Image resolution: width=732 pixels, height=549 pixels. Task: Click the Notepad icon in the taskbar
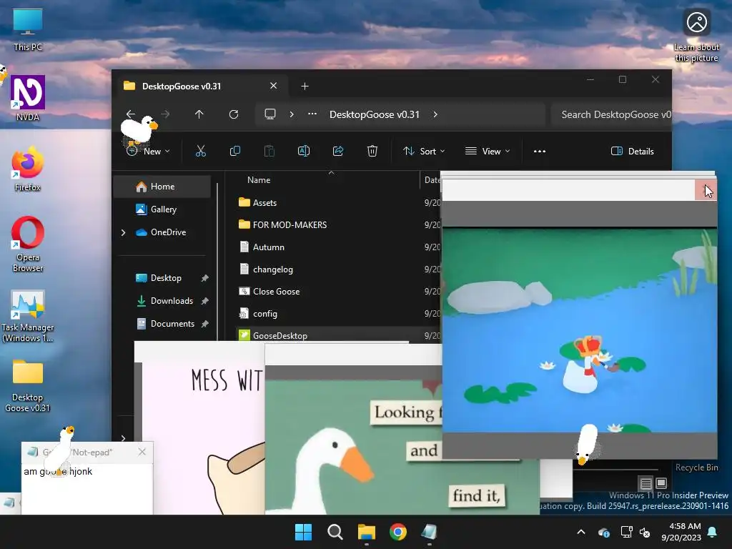(430, 532)
